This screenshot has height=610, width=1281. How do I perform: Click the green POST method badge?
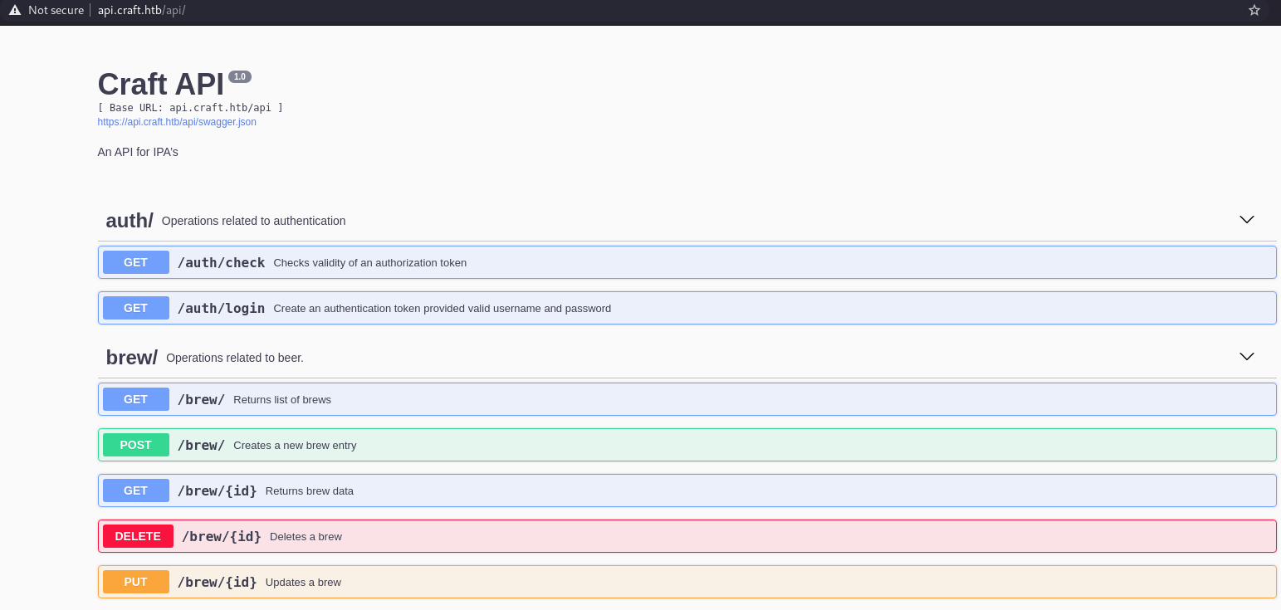135,445
